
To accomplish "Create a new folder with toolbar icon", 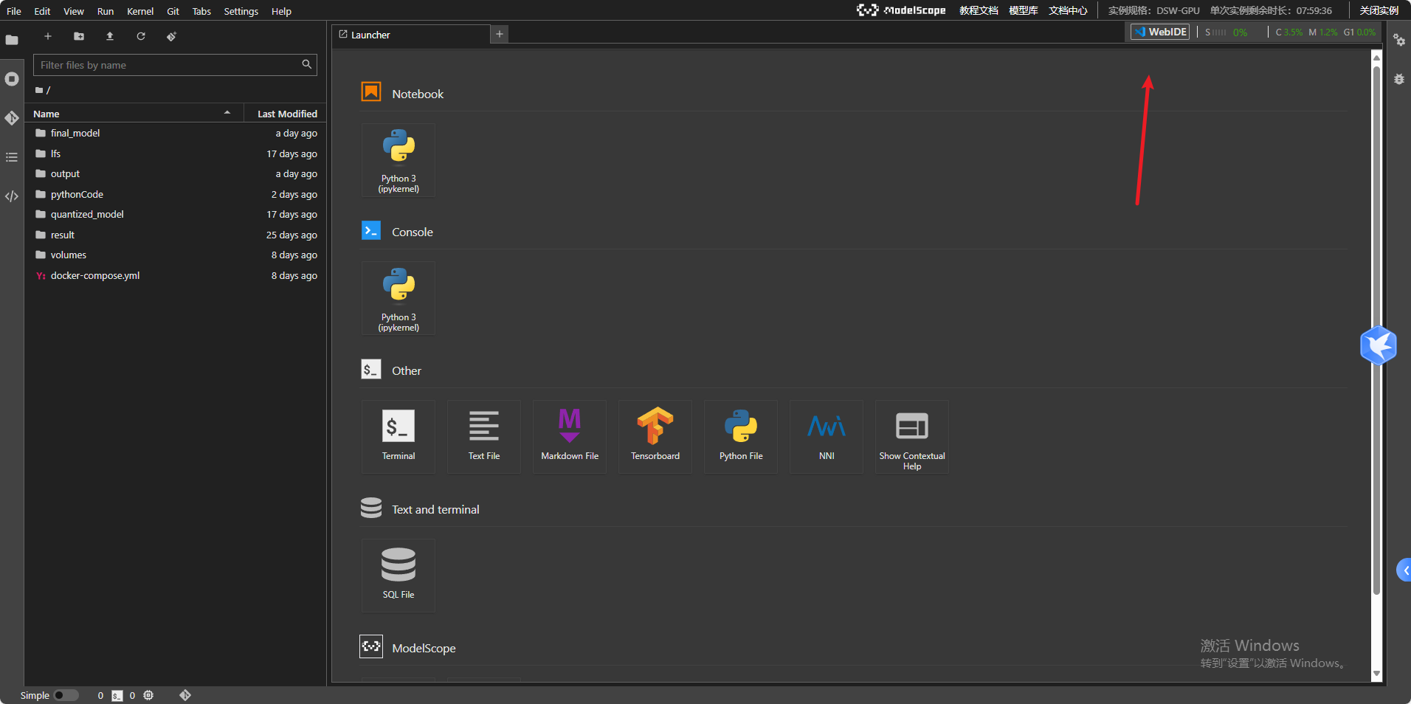I will pyautogui.click(x=79, y=36).
